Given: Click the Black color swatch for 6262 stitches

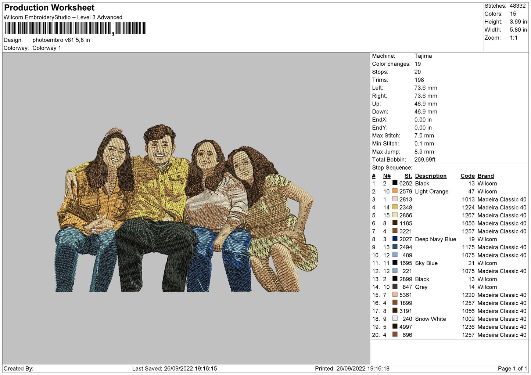Looking at the screenshot, I should pyautogui.click(x=395, y=183).
